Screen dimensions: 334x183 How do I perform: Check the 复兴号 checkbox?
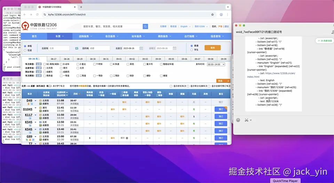145,64
